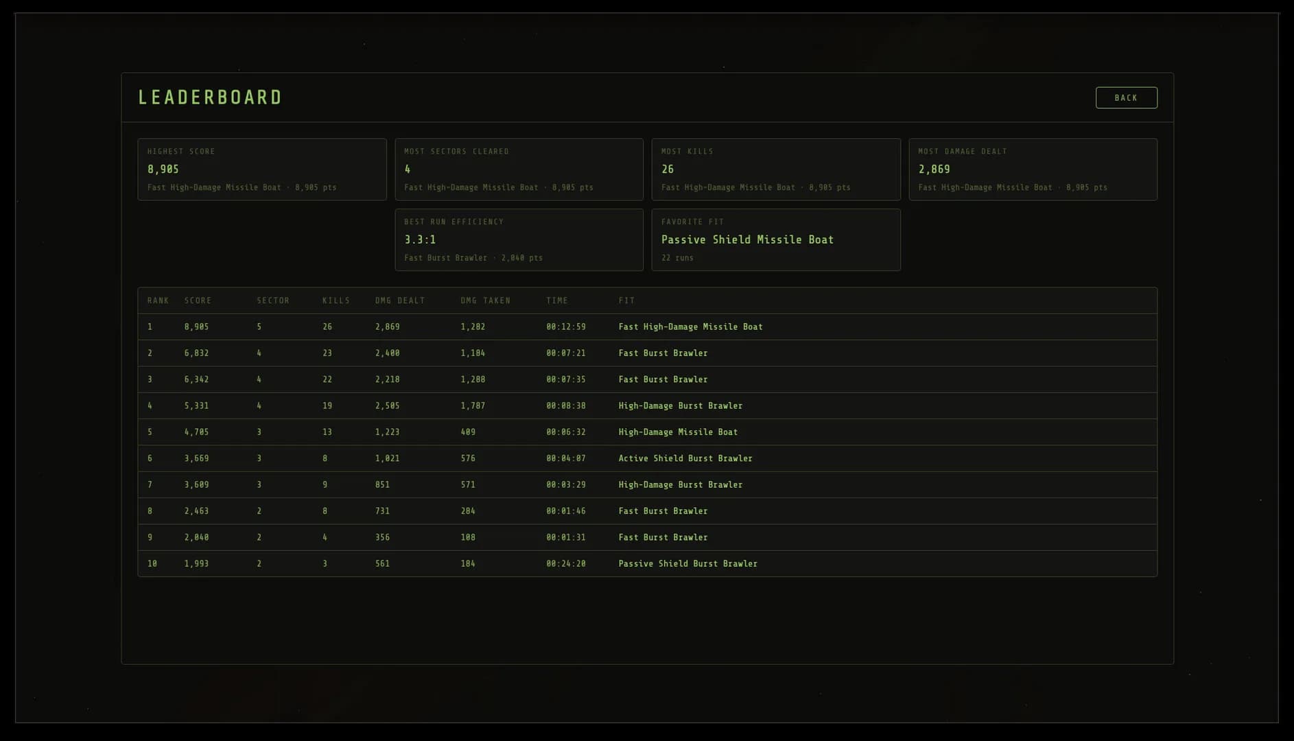Click time 00:24:20 in the table
The image size is (1294, 741).
(566, 563)
